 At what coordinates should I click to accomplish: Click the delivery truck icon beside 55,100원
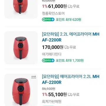pyautogui.click(x=70, y=95)
